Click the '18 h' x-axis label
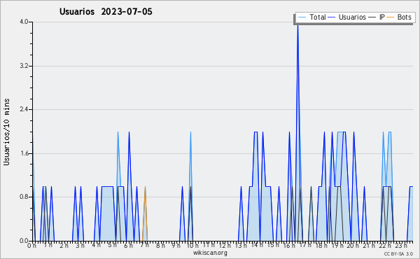 coord(321,245)
